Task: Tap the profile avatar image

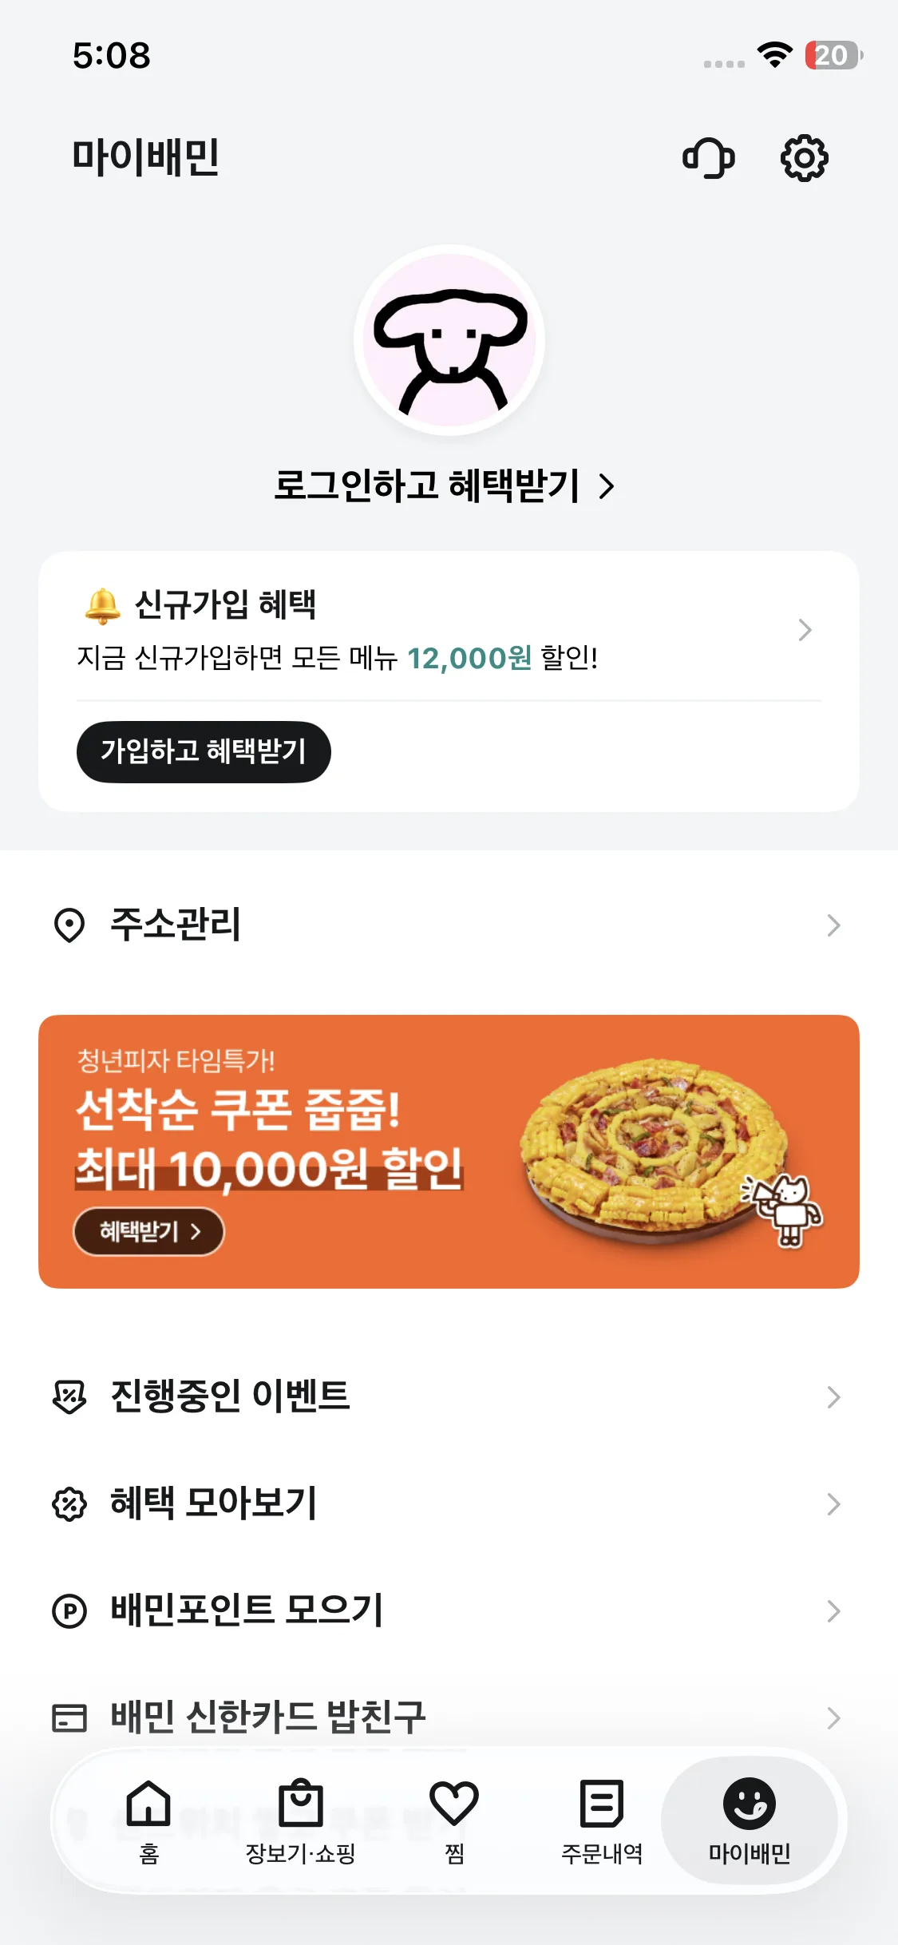Action: click(449, 340)
